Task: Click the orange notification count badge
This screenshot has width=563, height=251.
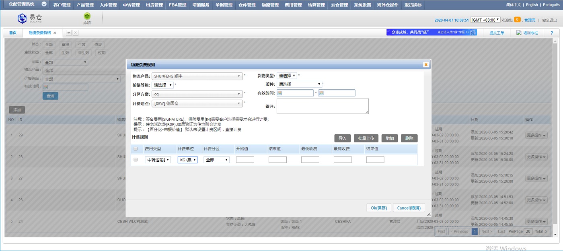Action: pyautogui.click(x=517, y=20)
